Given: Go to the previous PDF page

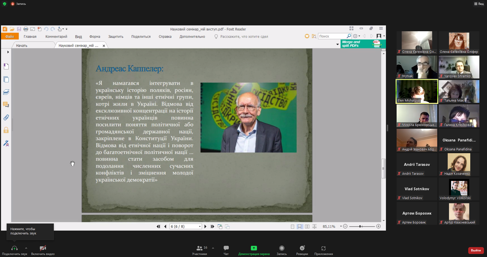Looking at the screenshot, I should point(165,227).
